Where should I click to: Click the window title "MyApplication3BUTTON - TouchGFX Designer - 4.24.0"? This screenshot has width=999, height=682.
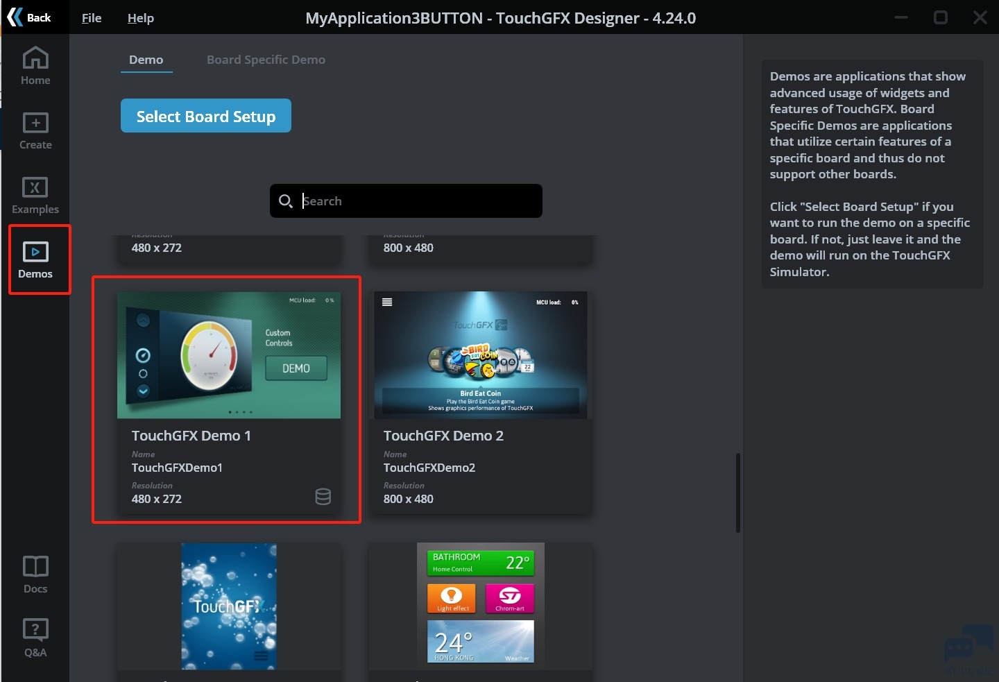tap(501, 18)
